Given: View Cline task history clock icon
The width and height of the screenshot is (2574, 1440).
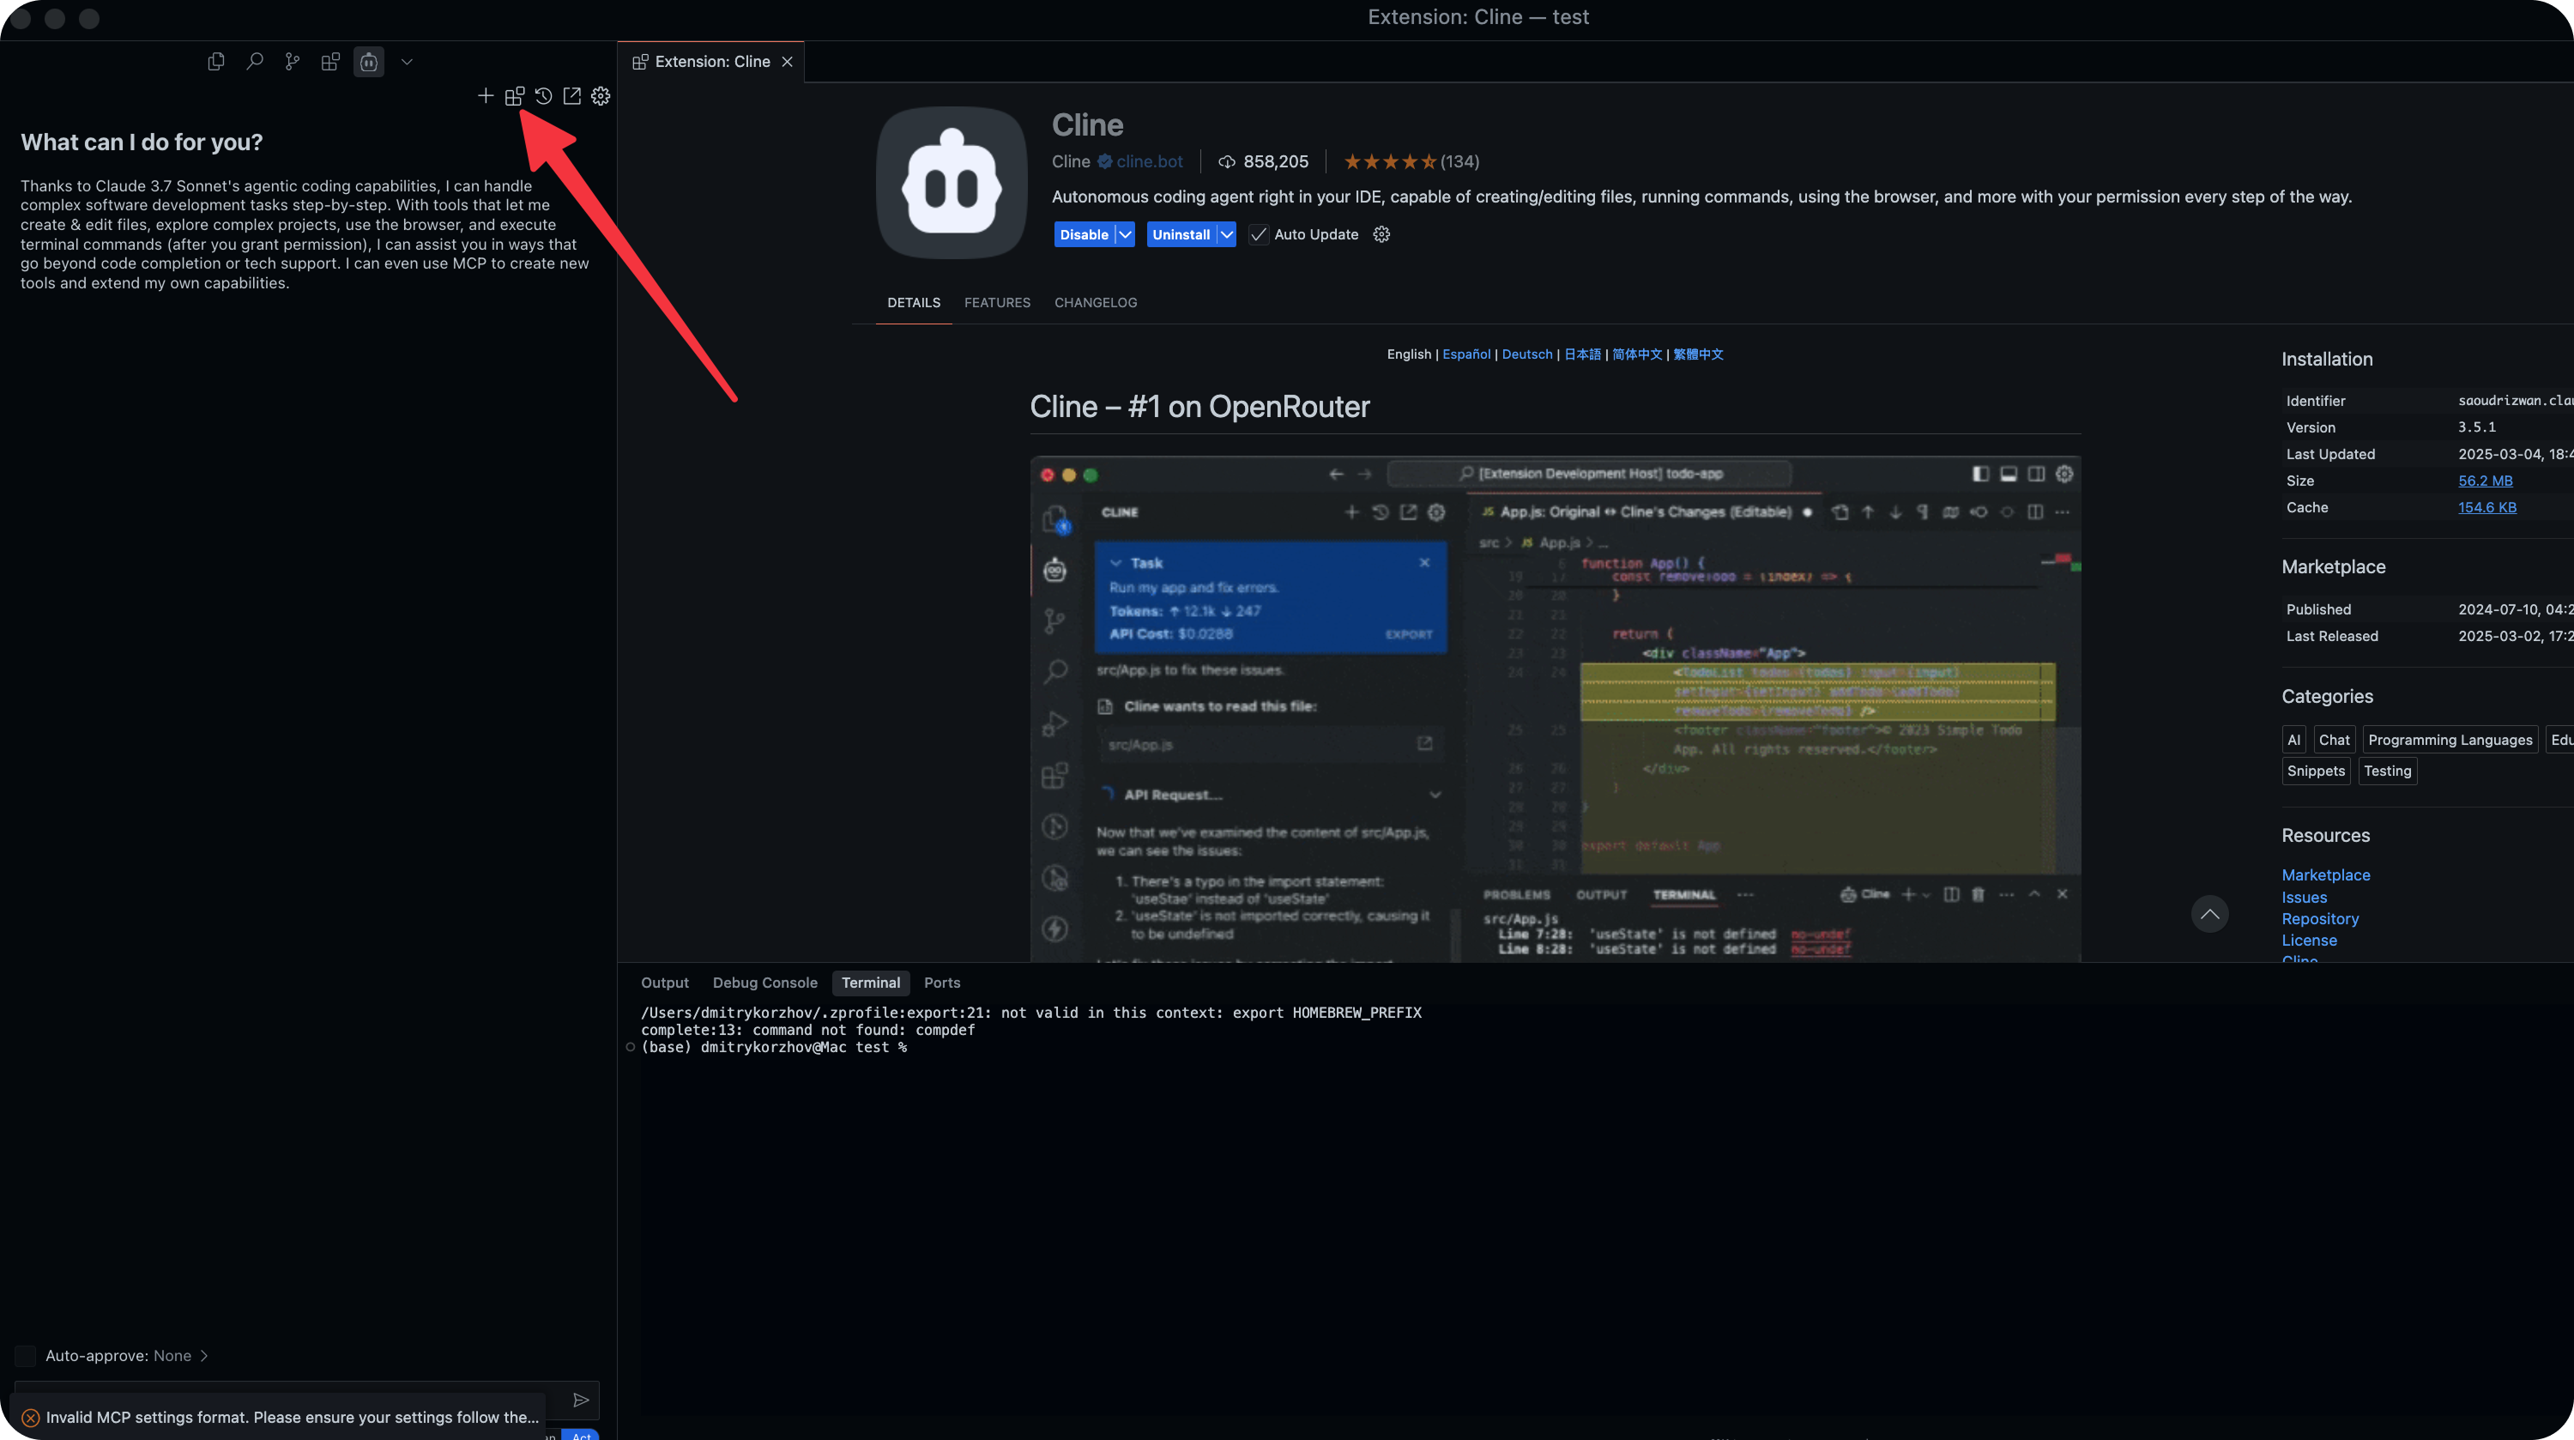Looking at the screenshot, I should (544, 96).
